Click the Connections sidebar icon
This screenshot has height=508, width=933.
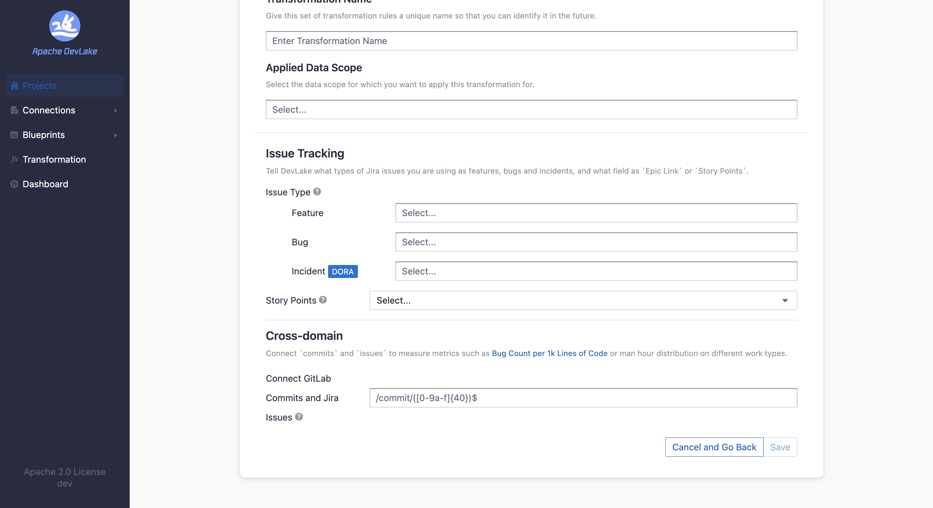tap(14, 110)
